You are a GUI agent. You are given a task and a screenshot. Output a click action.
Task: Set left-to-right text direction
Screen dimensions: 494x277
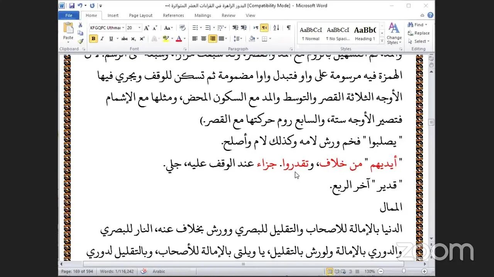tap(256, 28)
